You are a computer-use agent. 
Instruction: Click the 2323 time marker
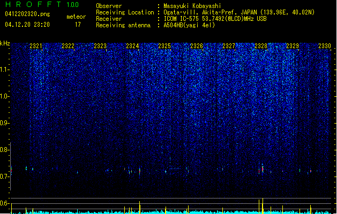(100, 45)
